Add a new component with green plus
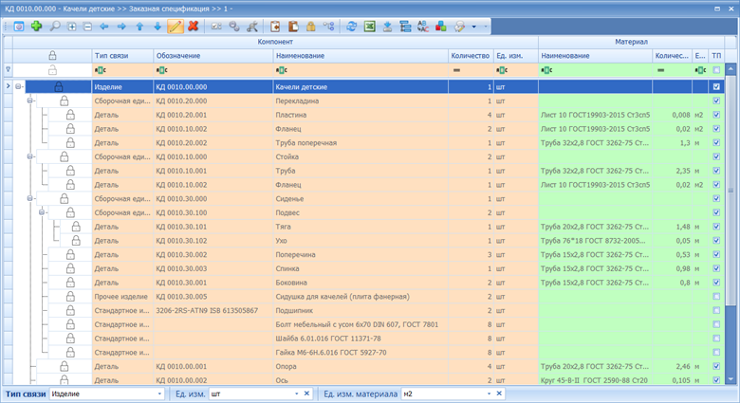The width and height of the screenshot is (740, 403). 36,27
